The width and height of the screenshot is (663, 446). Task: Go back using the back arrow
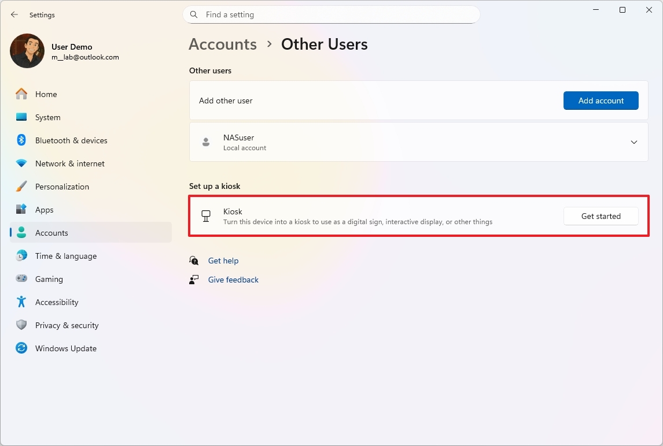(14, 14)
